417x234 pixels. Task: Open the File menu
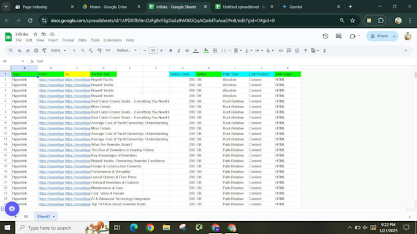[x=18, y=40]
